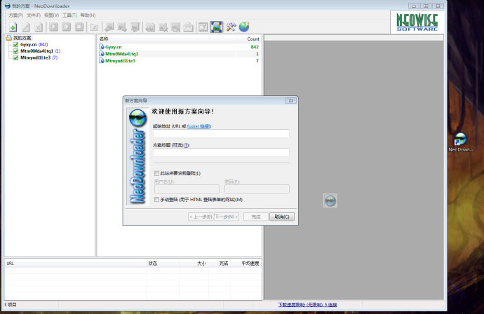Click the Gyxy.cn project icon in list
This screenshot has height=314, width=484.
102,47
